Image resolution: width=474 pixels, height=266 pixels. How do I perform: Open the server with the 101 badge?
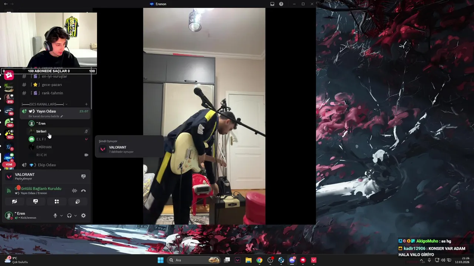point(9,122)
